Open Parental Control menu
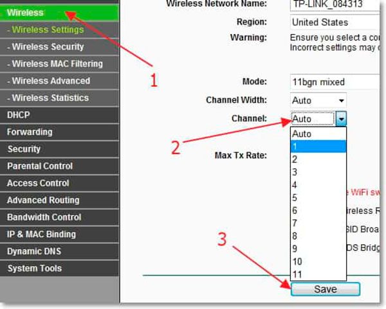 coord(59,166)
